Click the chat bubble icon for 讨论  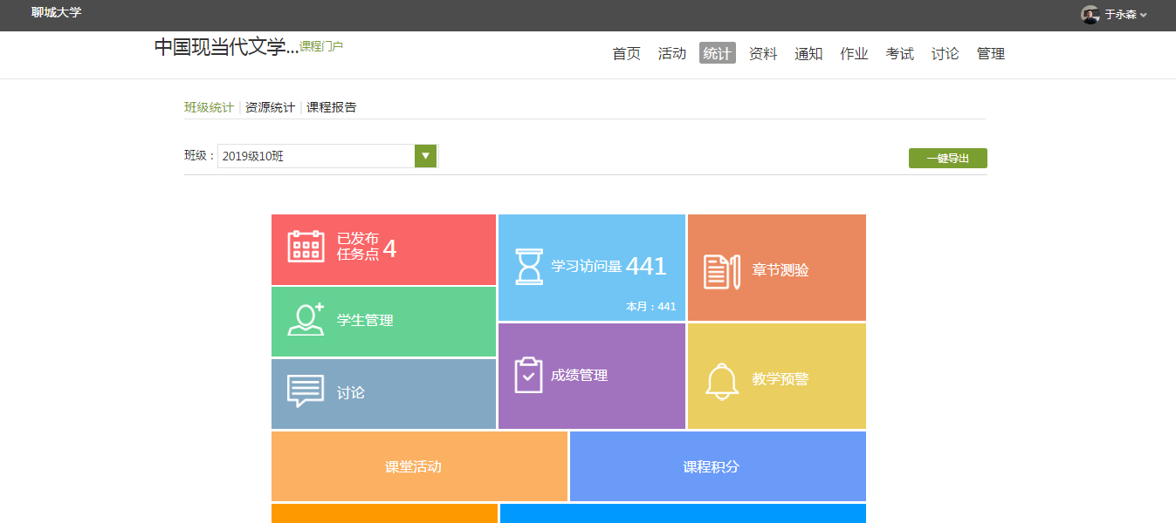[x=306, y=391]
